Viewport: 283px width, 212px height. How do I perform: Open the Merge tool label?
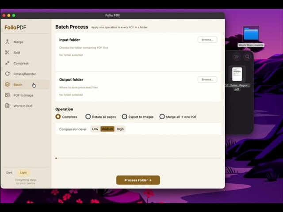coord(18,42)
